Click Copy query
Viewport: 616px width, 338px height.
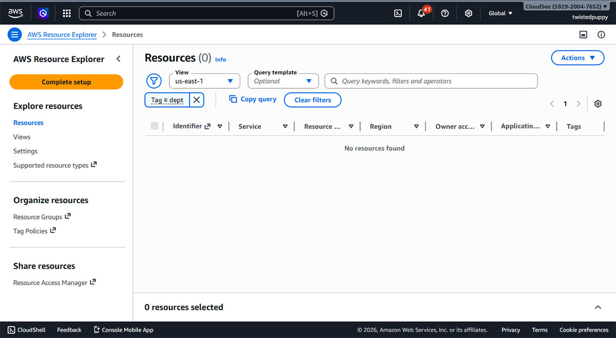coord(253,100)
